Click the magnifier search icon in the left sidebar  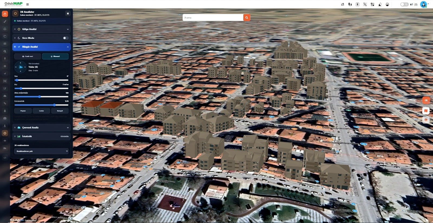point(5,51)
